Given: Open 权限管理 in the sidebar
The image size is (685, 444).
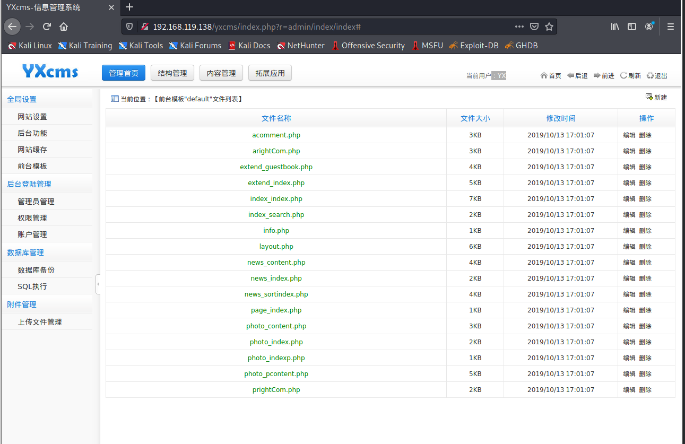Looking at the screenshot, I should tap(32, 218).
